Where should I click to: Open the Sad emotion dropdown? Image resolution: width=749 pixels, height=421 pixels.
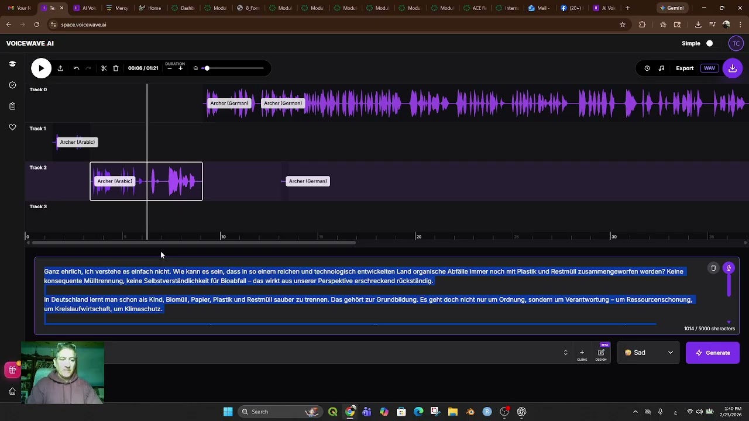click(648, 353)
